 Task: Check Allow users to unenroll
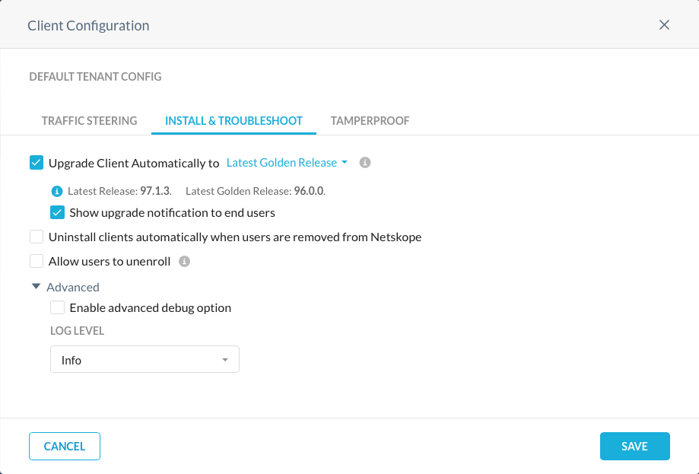click(x=36, y=261)
